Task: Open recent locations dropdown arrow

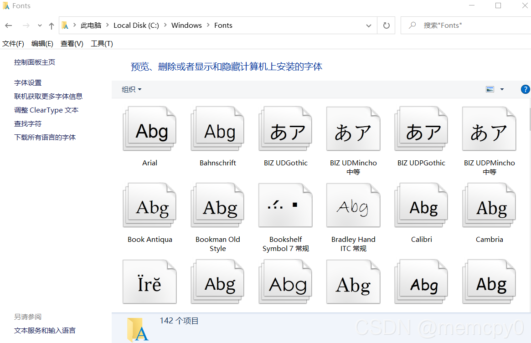Action: (40, 26)
